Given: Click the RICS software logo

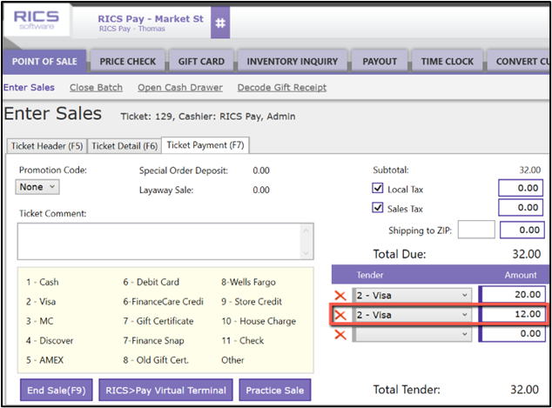Looking at the screenshot, I should (x=37, y=20).
